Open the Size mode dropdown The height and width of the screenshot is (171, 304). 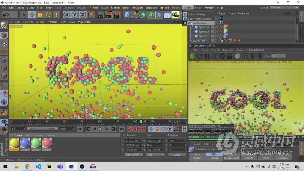(155, 154)
